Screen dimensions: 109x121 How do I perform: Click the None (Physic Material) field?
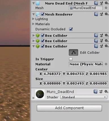86,64
